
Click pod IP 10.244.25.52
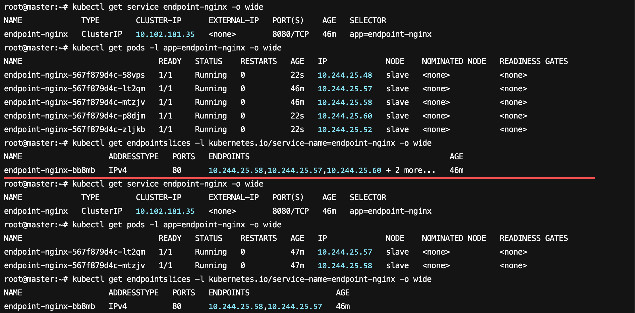(x=345, y=130)
